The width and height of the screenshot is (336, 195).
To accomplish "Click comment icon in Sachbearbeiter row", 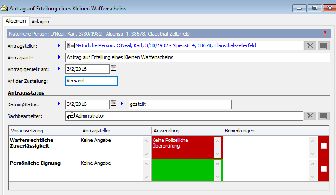I will point(323,116).
